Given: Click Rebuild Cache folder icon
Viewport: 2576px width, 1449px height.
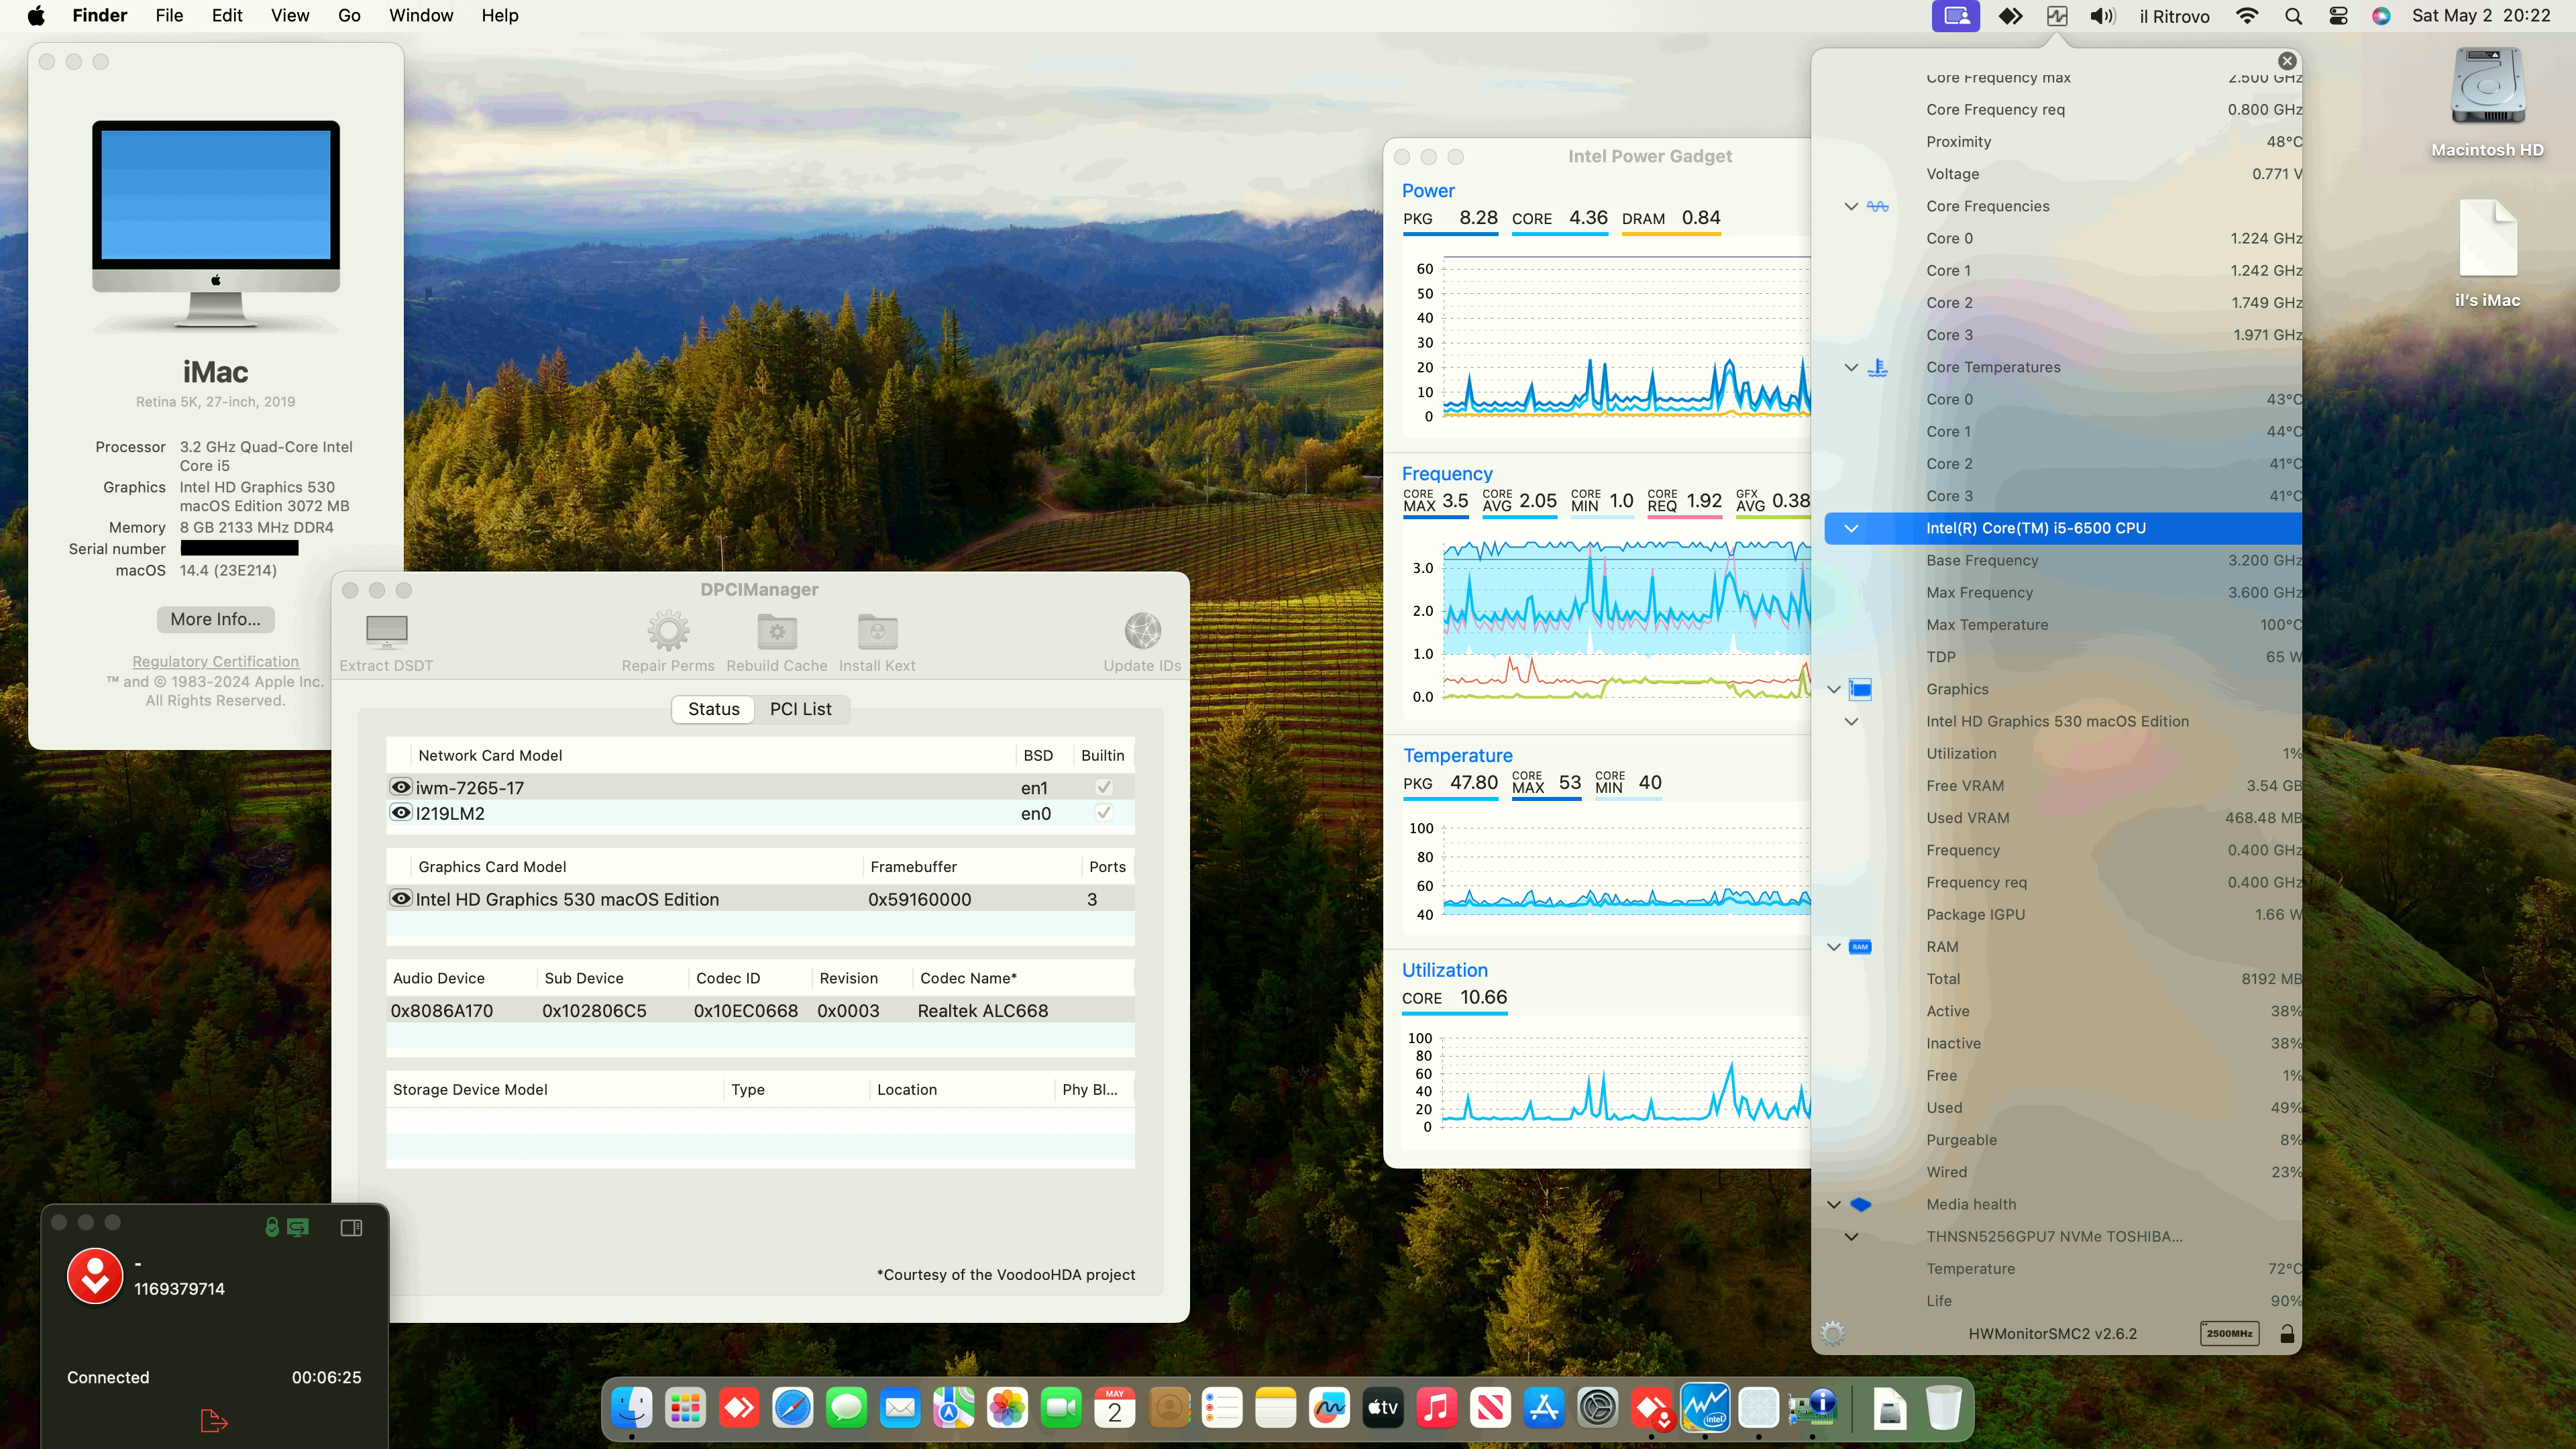Looking at the screenshot, I should [777, 631].
